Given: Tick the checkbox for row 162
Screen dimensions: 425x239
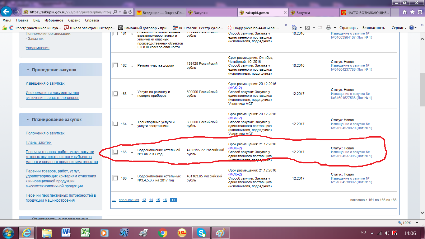Looking at the screenshot, I should pos(115,65).
